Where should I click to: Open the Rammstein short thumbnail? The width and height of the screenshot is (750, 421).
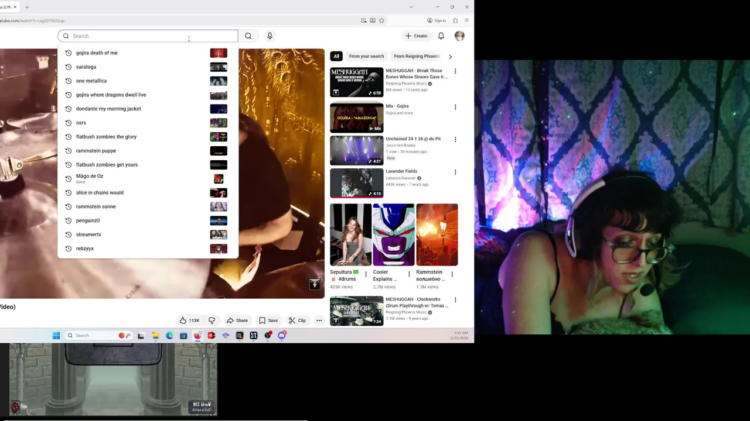[x=437, y=234]
